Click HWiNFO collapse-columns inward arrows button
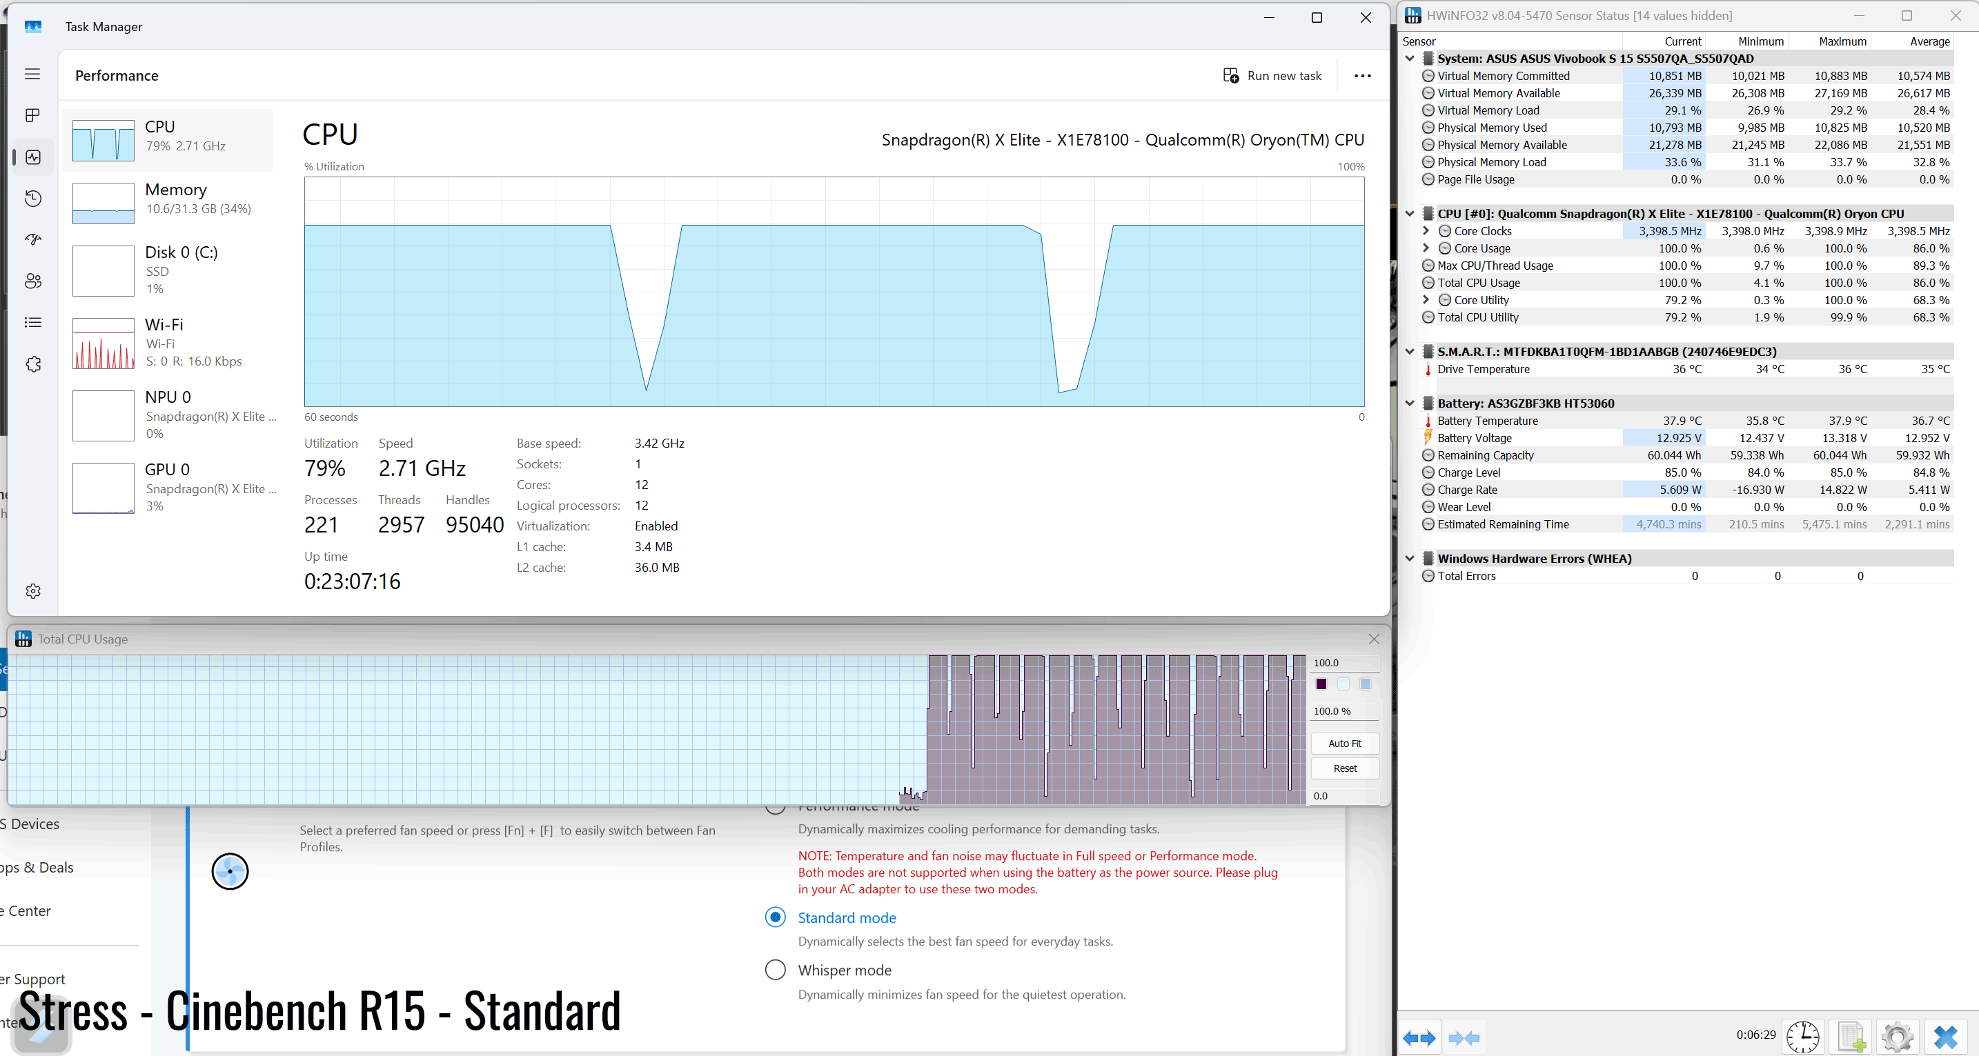 (x=1464, y=1037)
